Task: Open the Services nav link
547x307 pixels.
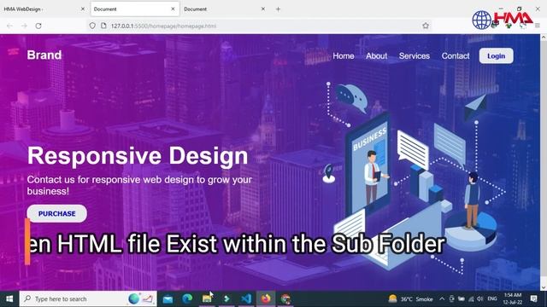Action: click(415, 56)
